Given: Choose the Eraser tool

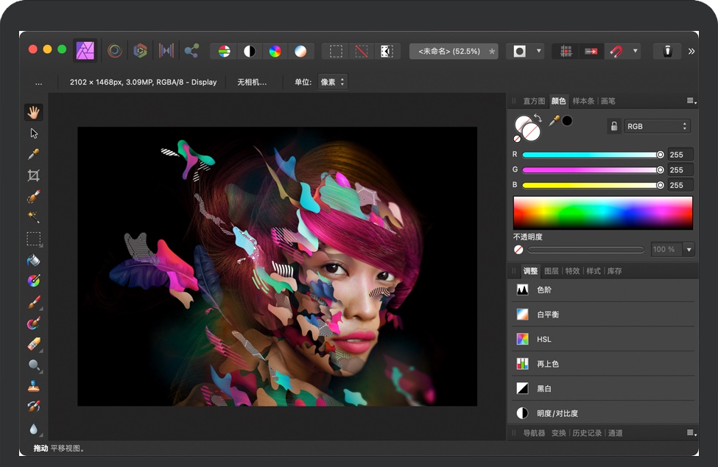Looking at the screenshot, I should [33, 344].
